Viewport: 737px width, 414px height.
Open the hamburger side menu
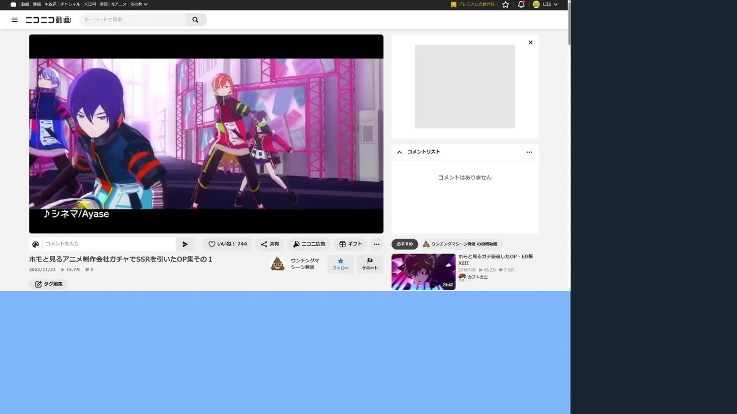point(15,20)
